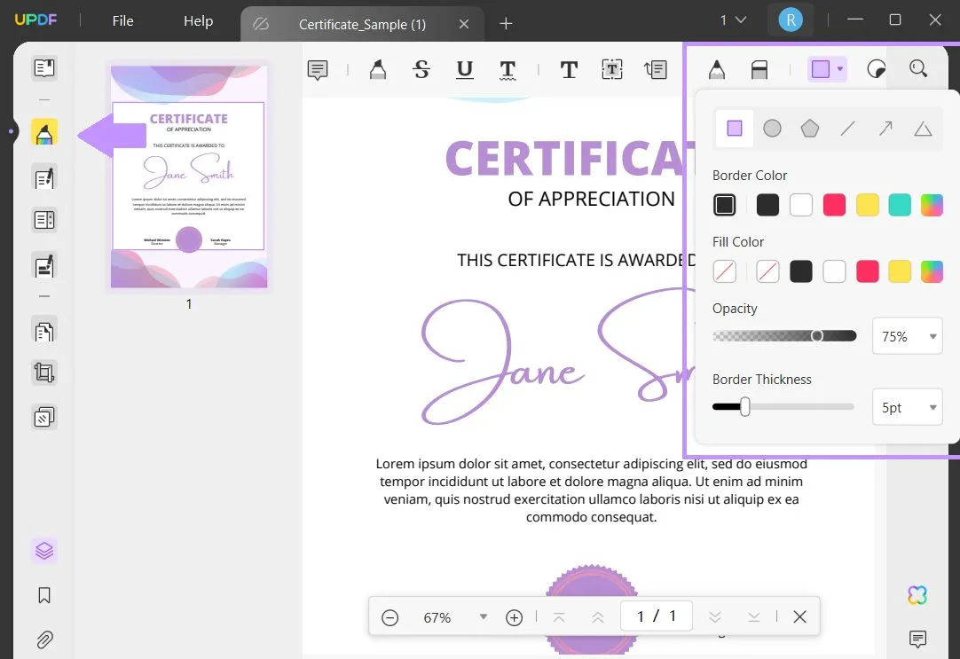Select the Circle shape in the shapes panel

click(772, 128)
